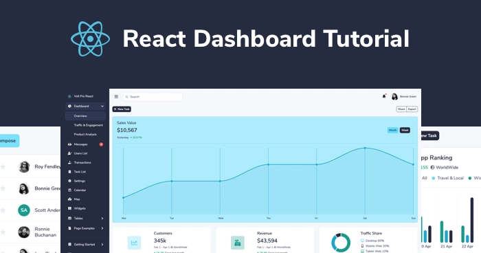Click the Dashboard pie chart icon
Image resolution: width=481 pixels, height=253 pixels.
click(x=69, y=107)
